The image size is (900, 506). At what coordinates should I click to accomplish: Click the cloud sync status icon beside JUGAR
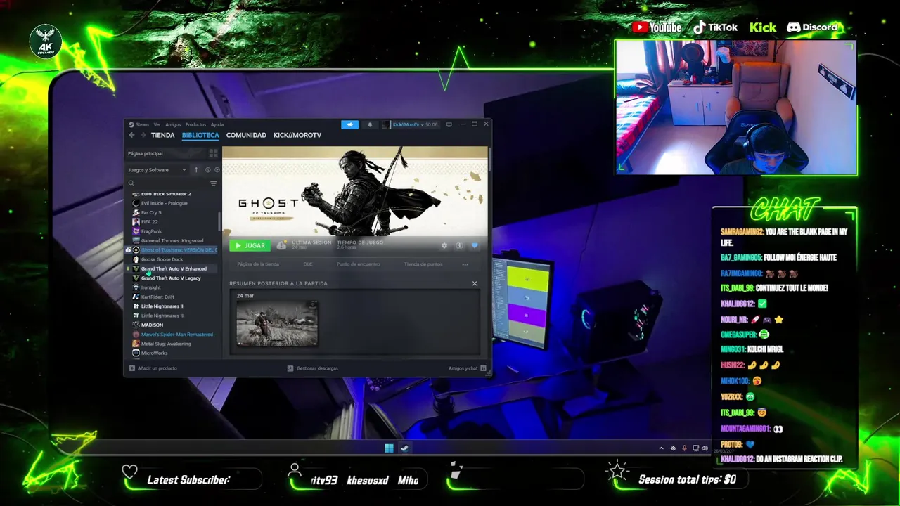pos(281,245)
